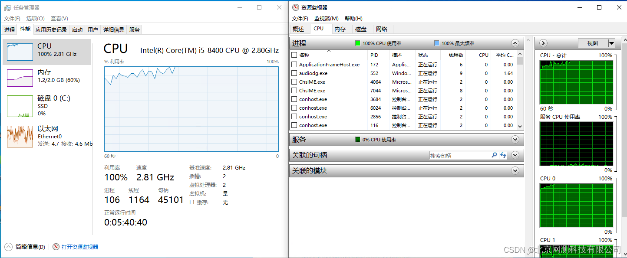Switch to 启动 tab in Task Manager
This screenshot has height=258, width=627.
click(x=77, y=30)
